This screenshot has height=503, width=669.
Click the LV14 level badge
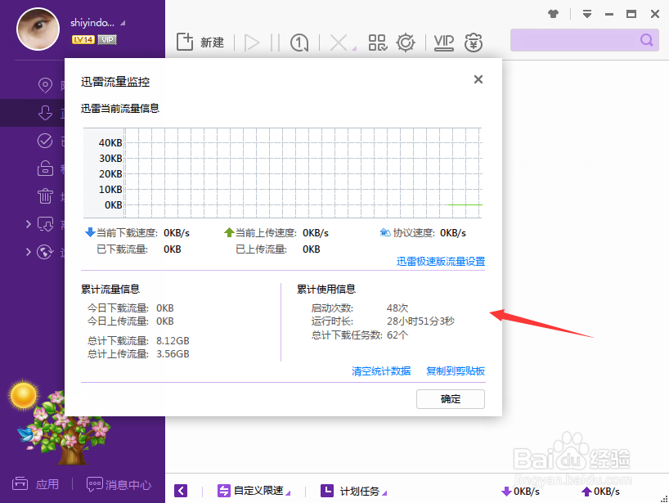click(83, 40)
